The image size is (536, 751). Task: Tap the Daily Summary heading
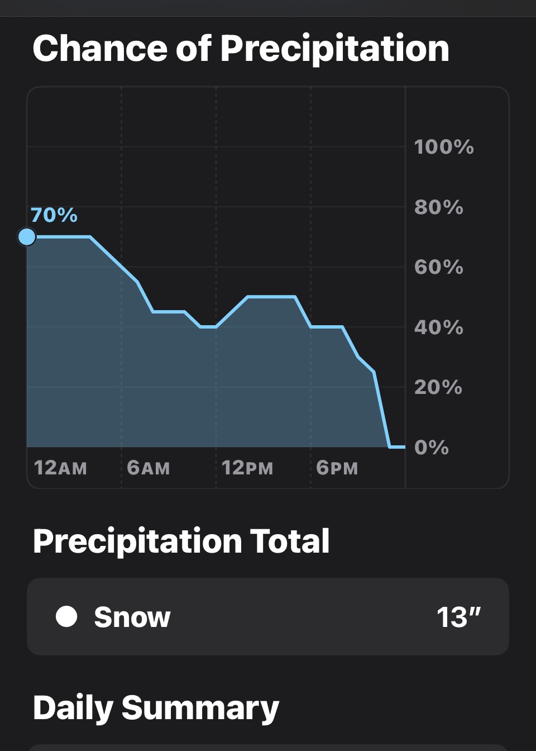point(156,707)
